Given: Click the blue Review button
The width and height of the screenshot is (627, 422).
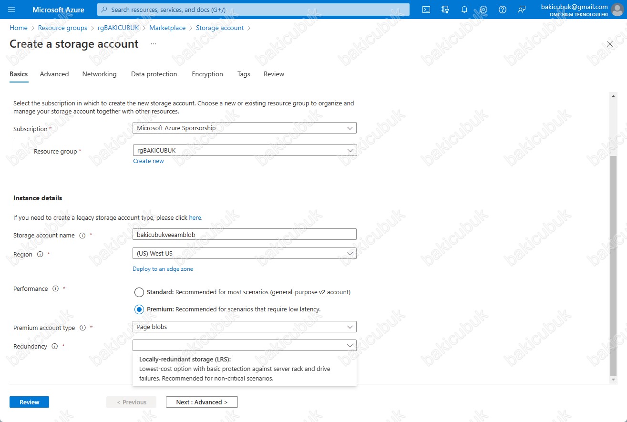Looking at the screenshot, I should pyautogui.click(x=29, y=402).
